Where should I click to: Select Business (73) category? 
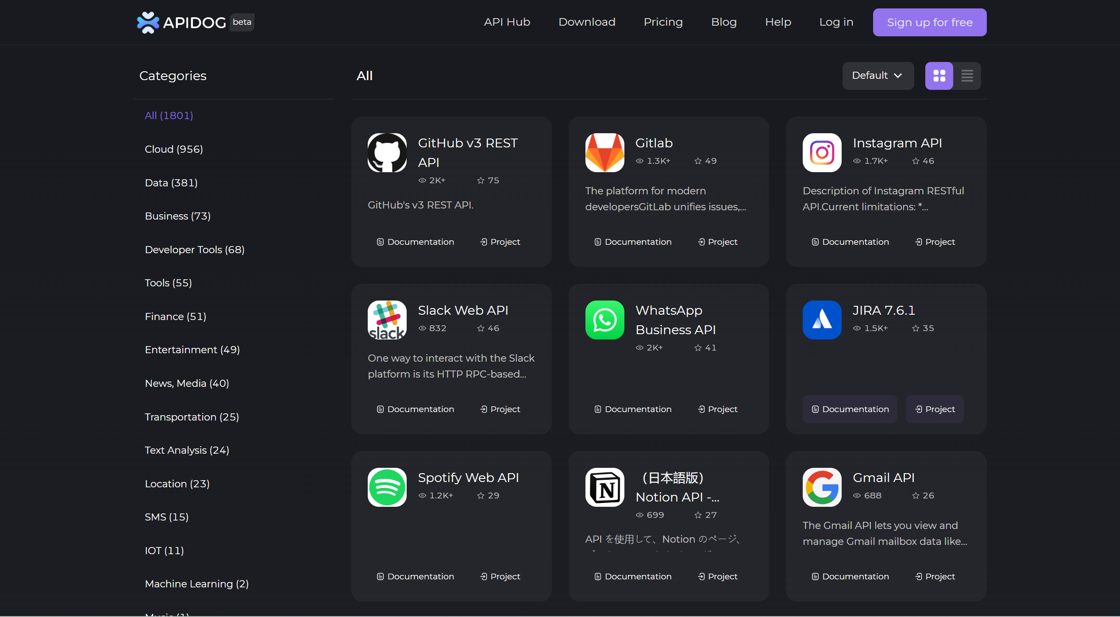177,216
